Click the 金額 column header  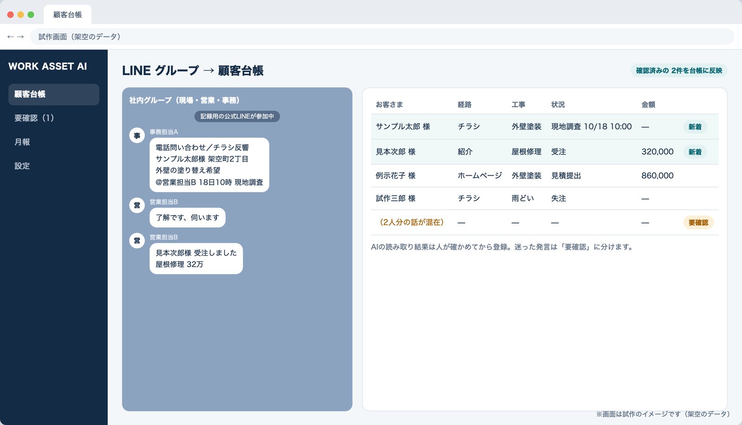click(x=648, y=105)
